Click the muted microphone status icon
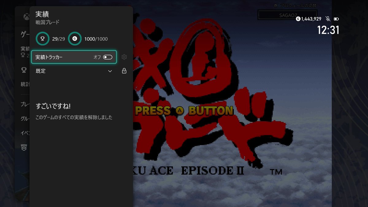368x207 pixels. pos(328,19)
